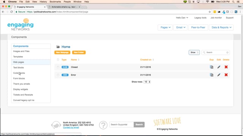243x136 pixels.
Task: Open the Apple menu
Action: [x=4, y=2]
